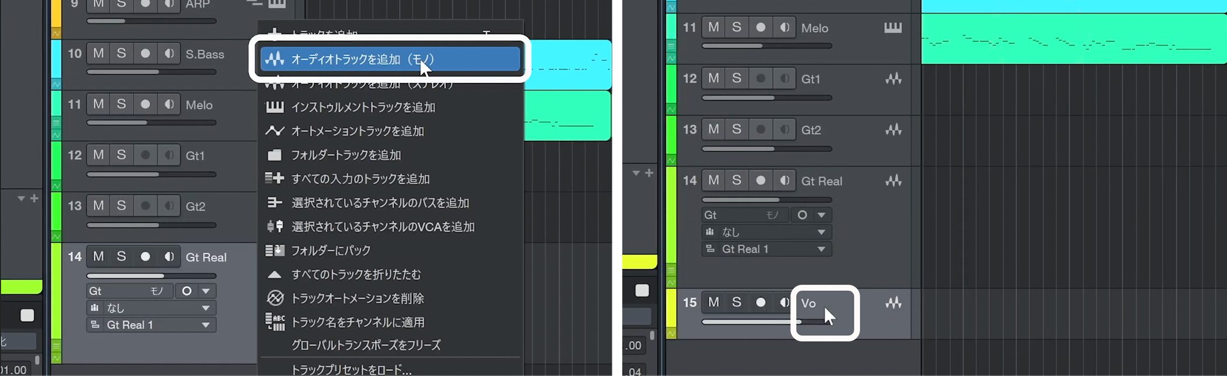Viewport: 1227px width, 376px height.
Task: Expand the Gt Real 1 layer dropdown in right panel
Action: click(x=821, y=249)
